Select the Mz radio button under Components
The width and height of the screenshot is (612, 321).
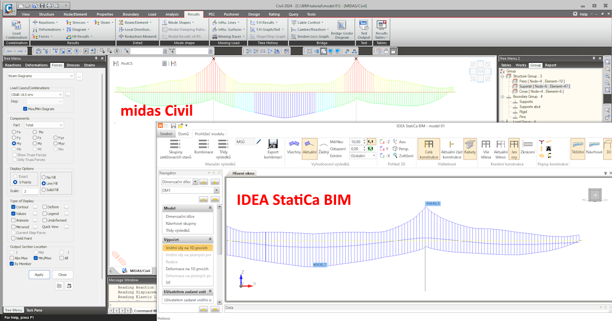point(34,143)
